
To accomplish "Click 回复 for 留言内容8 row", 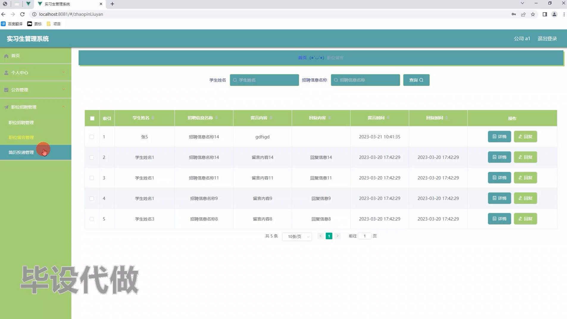I will click(525, 219).
